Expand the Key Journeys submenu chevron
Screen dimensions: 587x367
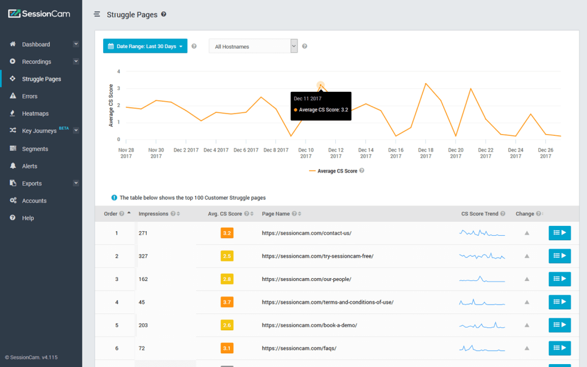(x=76, y=130)
